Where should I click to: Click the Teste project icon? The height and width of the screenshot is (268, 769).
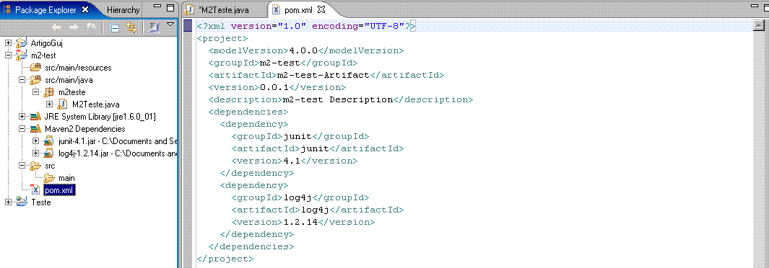22,202
